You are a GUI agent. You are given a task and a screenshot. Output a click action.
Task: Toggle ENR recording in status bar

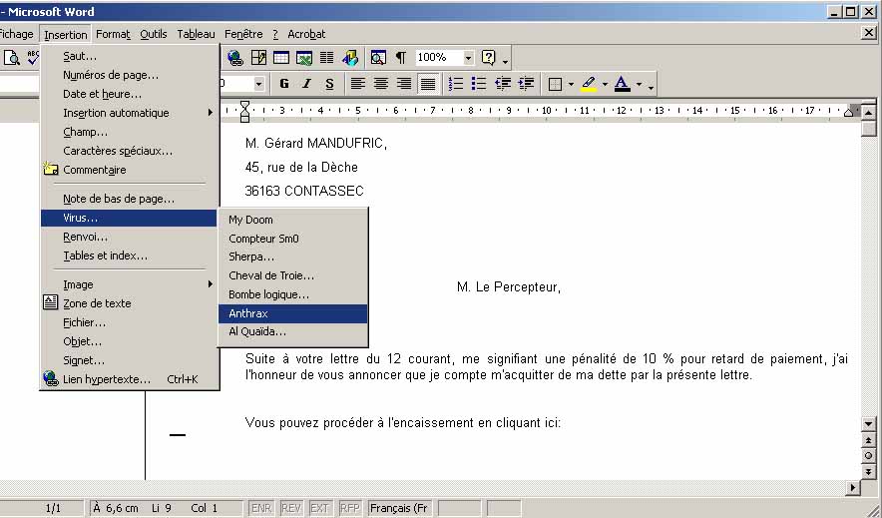point(261,508)
